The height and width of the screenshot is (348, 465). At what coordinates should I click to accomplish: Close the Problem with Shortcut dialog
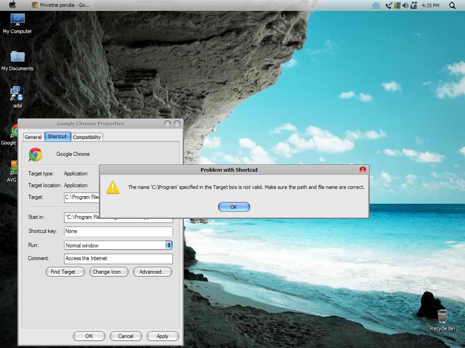pos(362,170)
